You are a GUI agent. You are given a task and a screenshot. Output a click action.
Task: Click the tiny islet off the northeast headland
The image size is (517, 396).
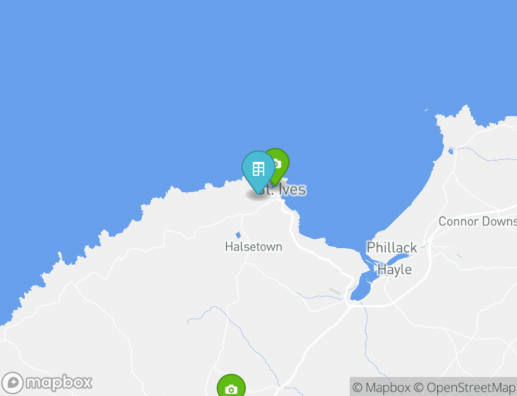pos(426,110)
